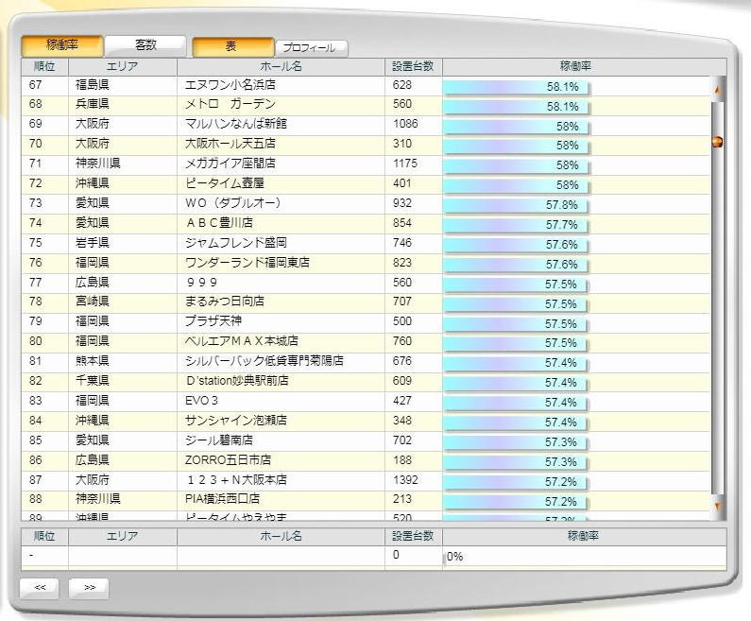Select the 表 view tab
The height and width of the screenshot is (621, 751).
(232, 47)
